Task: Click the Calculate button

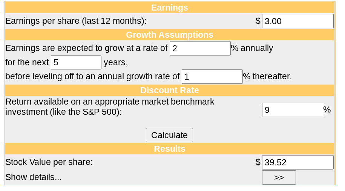Action: click(169, 135)
